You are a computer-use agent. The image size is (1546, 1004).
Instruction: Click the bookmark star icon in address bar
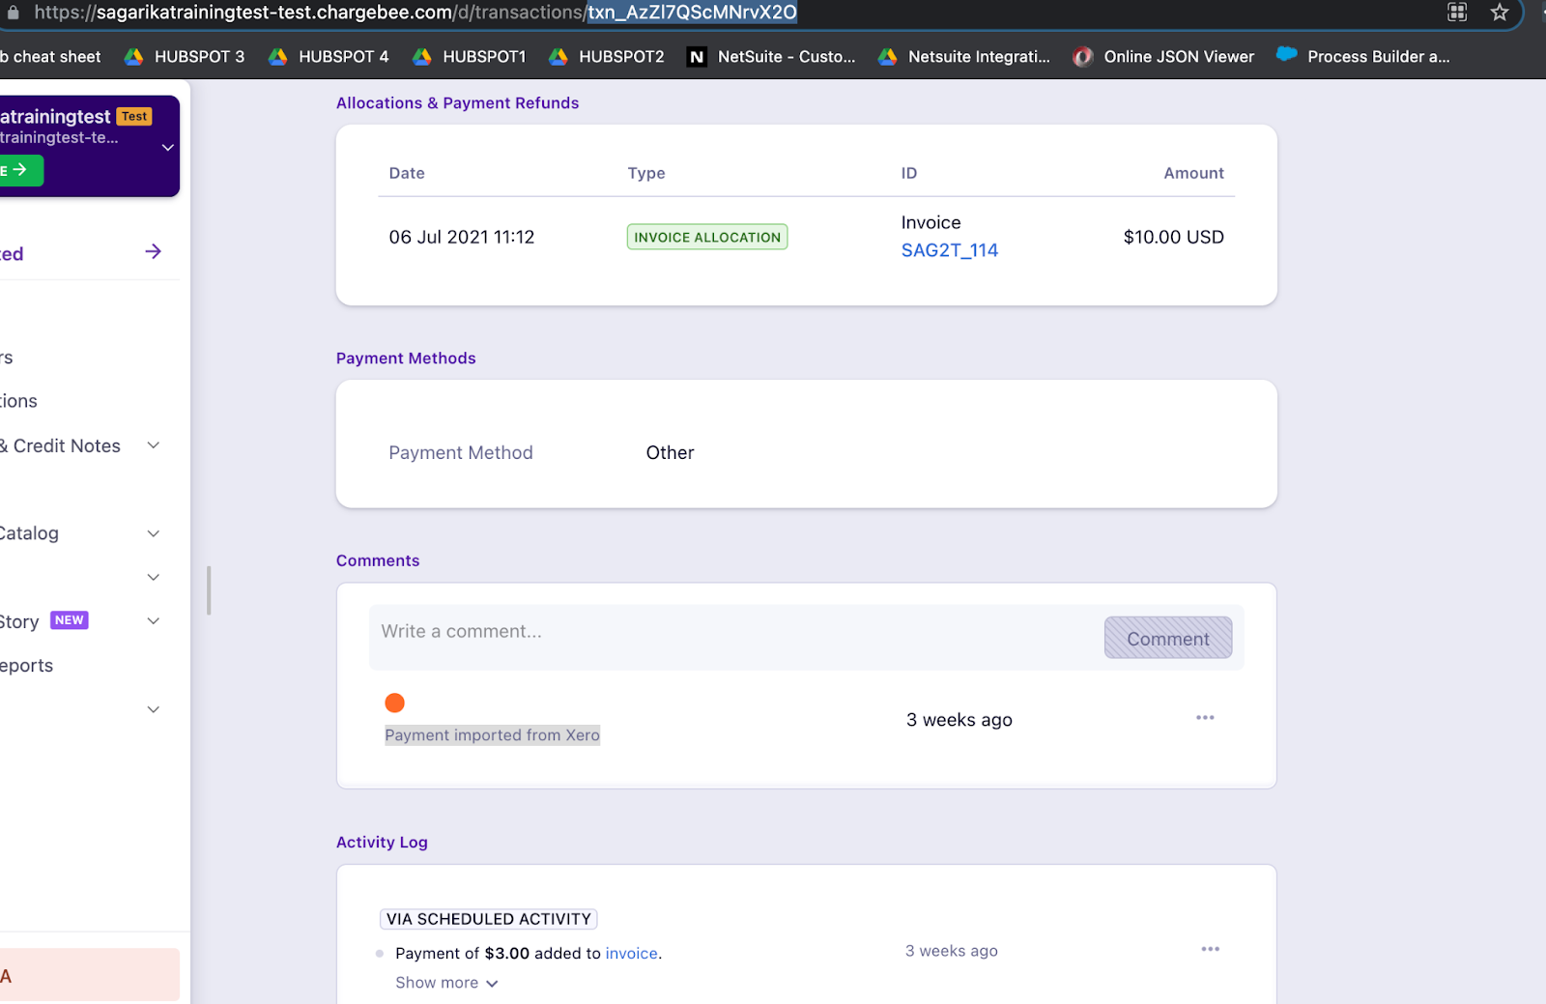point(1499,13)
